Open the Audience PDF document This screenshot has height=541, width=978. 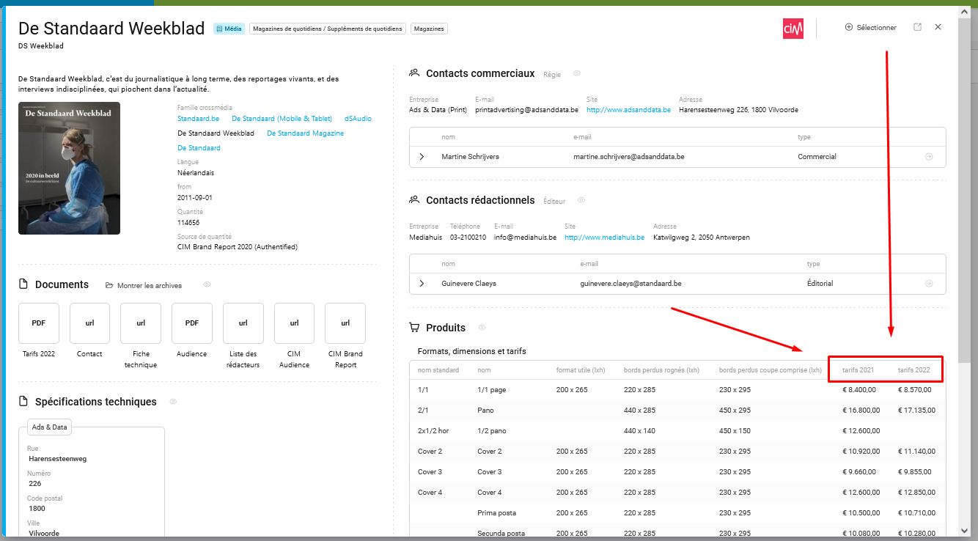[192, 323]
